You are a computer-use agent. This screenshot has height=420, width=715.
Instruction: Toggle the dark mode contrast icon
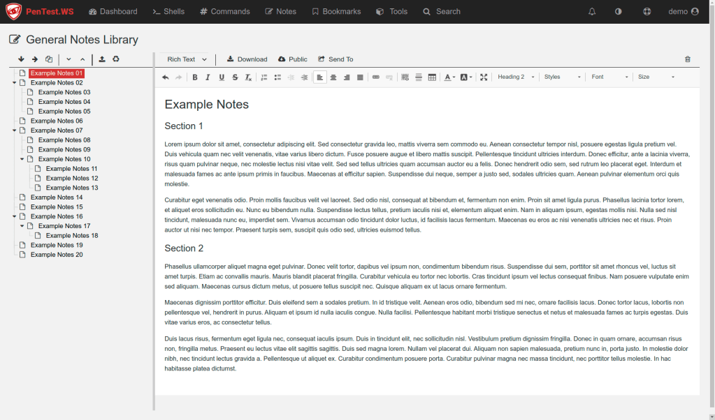(x=619, y=11)
